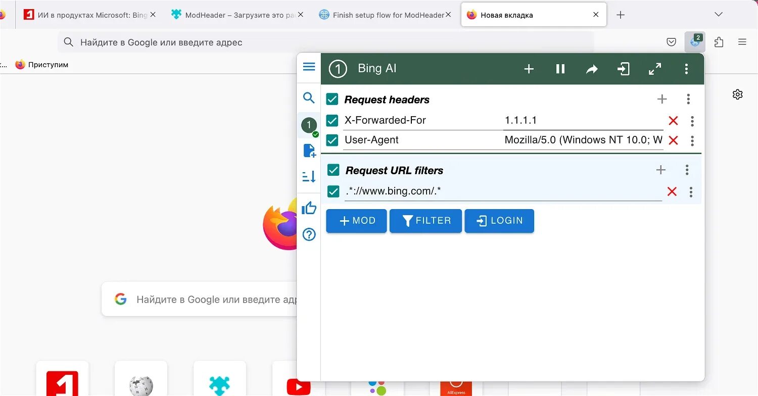Open X-Forwarded-For row more options
Screen dimensions: 758x396
tap(692, 121)
